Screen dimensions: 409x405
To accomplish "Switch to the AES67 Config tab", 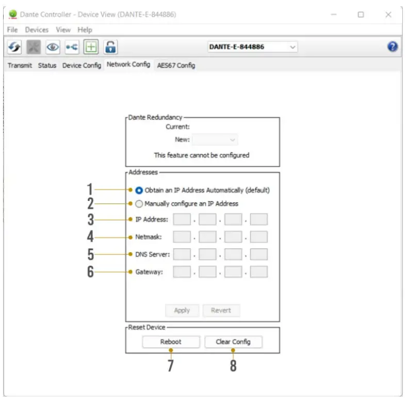I will pos(176,65).
